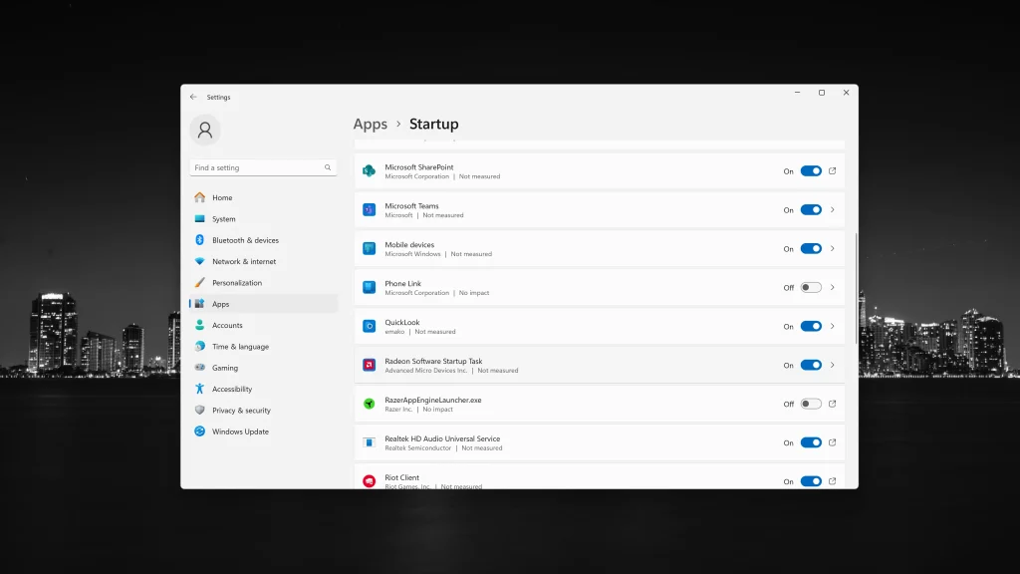The width and height of the screenshot is (1020, 574).
Task: Disable Microsoft SharePoint startup toggle
Action: [x=811, y=171]
